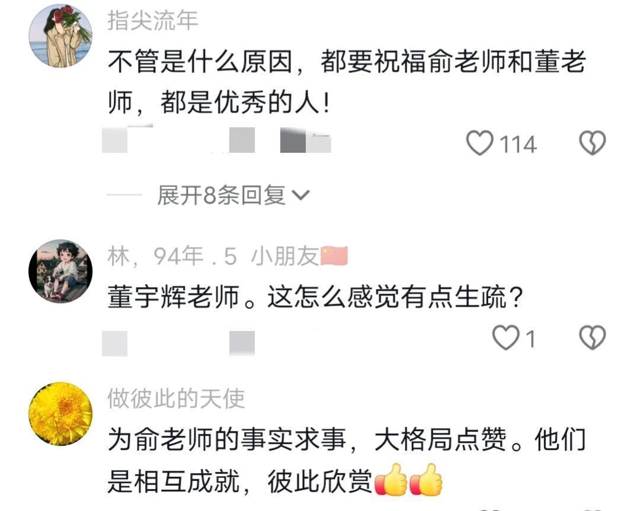Open the cartoon boy avatar of 林
The image size is (640, 511).
(60, 271)
